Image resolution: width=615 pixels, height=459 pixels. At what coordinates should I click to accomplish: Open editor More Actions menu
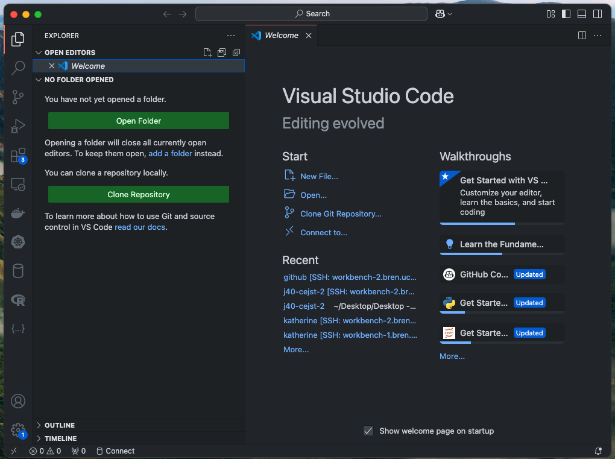click(598, 36)
